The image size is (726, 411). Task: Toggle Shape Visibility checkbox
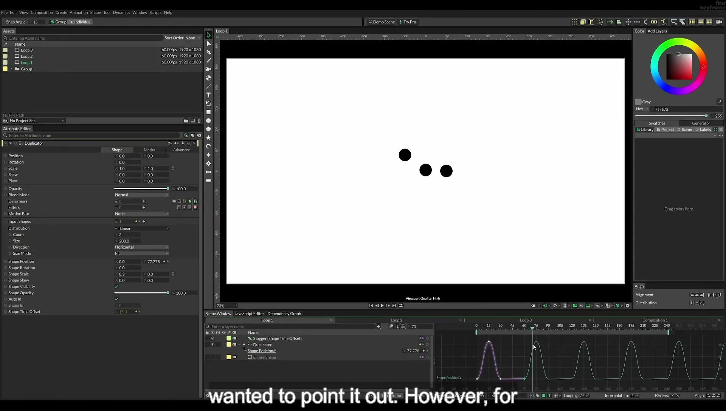116,287
